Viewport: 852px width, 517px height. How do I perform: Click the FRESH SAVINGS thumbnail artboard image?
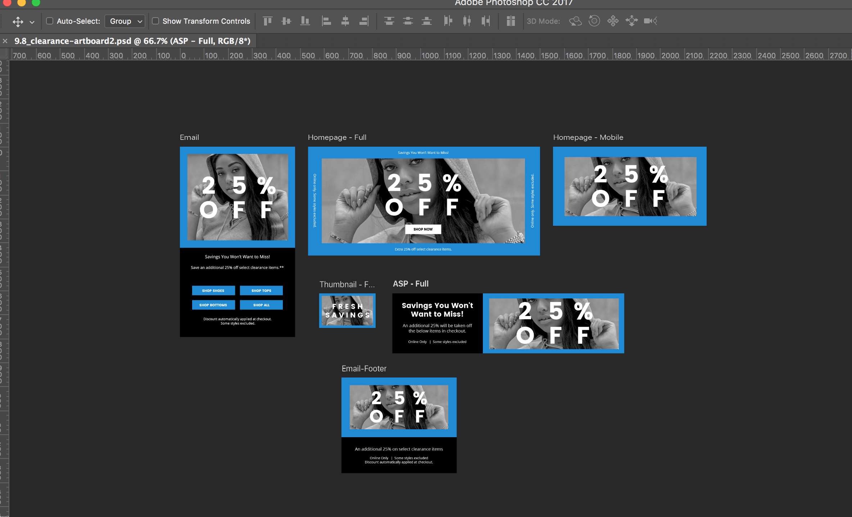[347, 311]
